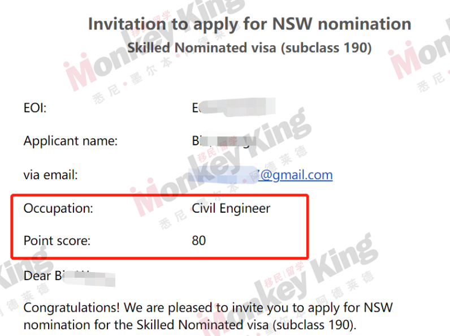The image size is (450, 336).
Task: Click the word 'Congratulations!' in the paragraph
Action: (71, 308)
